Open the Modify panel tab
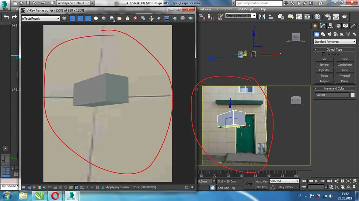The width and height of the screenshot is (359, 201). point(322,26)
